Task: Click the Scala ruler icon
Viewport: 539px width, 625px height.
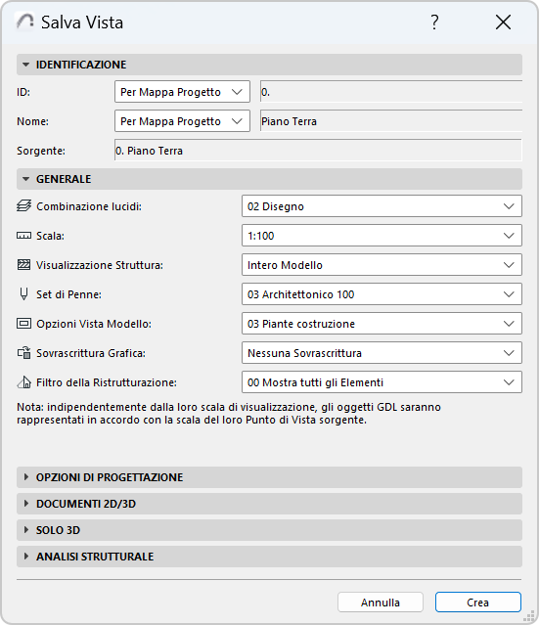Action: click(23, 236)
